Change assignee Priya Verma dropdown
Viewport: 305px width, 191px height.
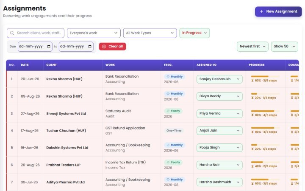pos(219,113)
